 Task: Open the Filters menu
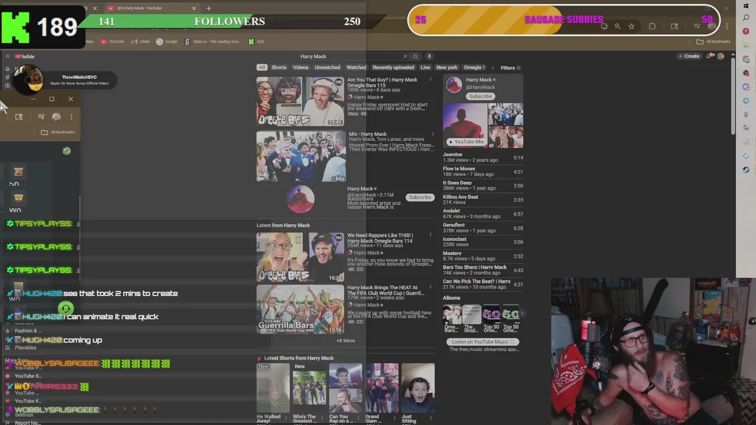(x=510, y=68)
